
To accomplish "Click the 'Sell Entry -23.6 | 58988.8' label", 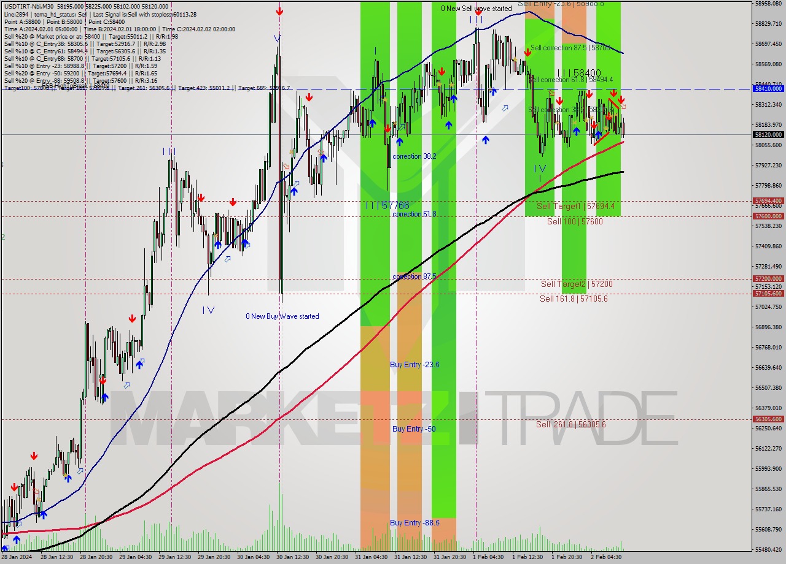I will point(561,4).
